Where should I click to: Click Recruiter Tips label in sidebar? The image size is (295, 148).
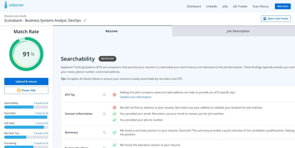coord(12,133)
